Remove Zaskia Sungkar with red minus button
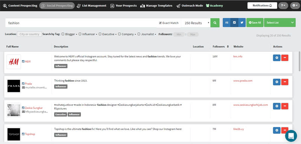Image resolution: width=301 pixels, height=144 pixels. click(285, 106)
